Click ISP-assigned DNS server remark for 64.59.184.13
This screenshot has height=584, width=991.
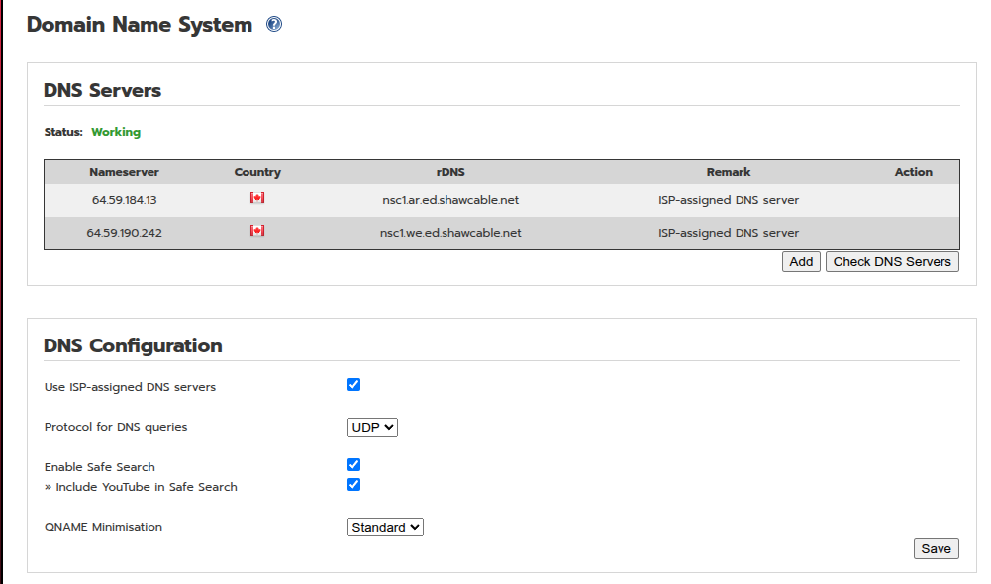728,200
